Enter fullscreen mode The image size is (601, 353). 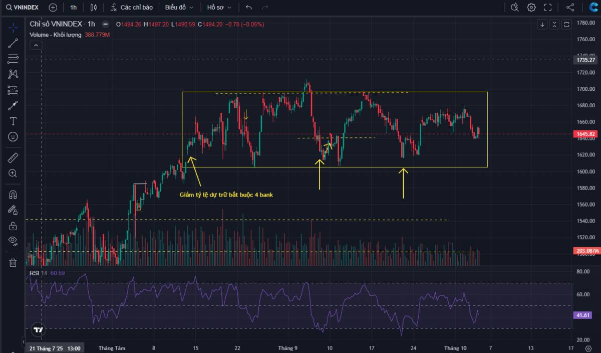[548, 8]
